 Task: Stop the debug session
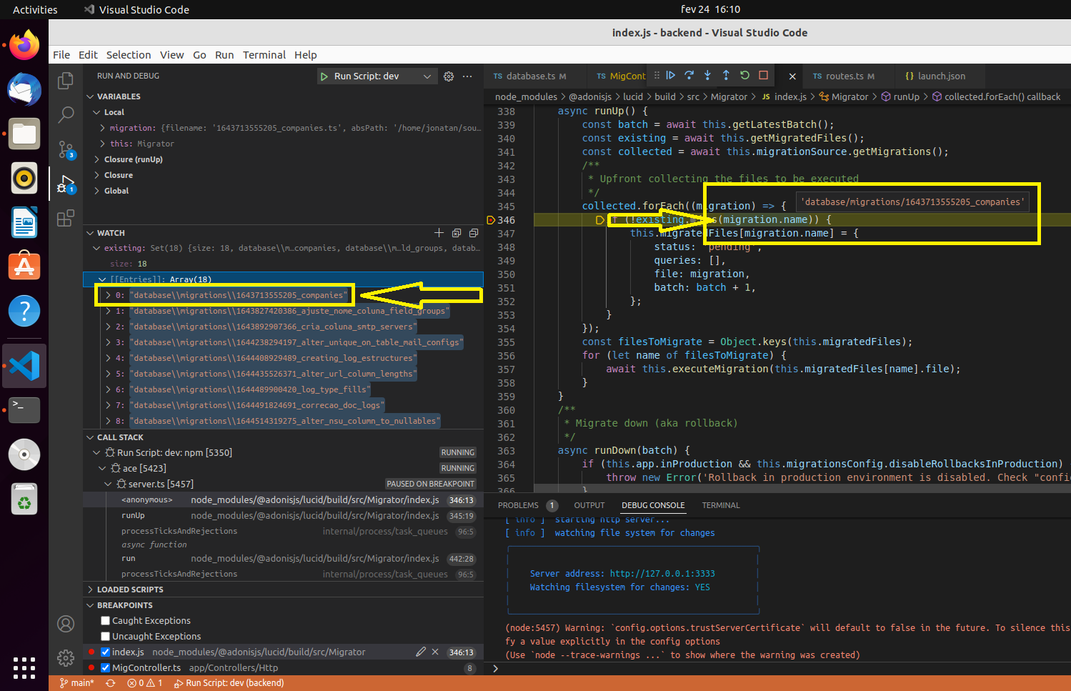[763, 75]
